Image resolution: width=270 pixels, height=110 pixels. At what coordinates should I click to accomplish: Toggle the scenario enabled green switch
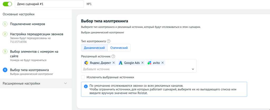tap(7, 4)
